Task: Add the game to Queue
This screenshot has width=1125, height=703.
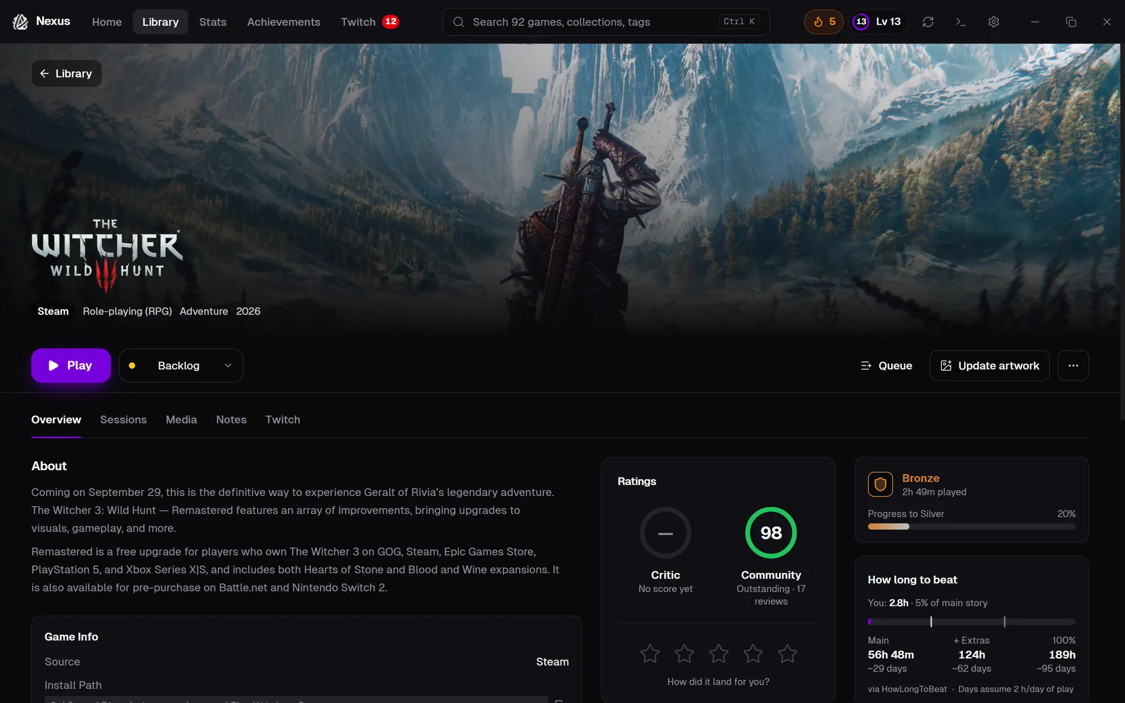Action: (886, 366)
